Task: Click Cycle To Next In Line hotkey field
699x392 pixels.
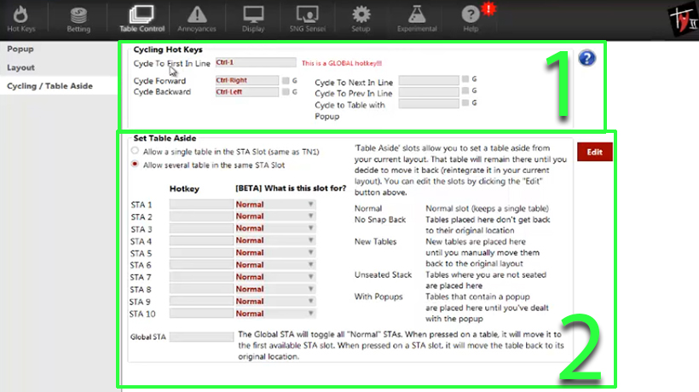Action: click(429, 80)
